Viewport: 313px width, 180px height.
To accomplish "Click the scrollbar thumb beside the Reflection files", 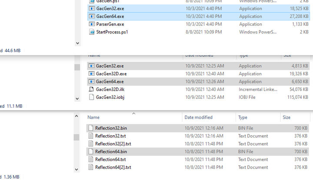I will [x=77, y=137].
